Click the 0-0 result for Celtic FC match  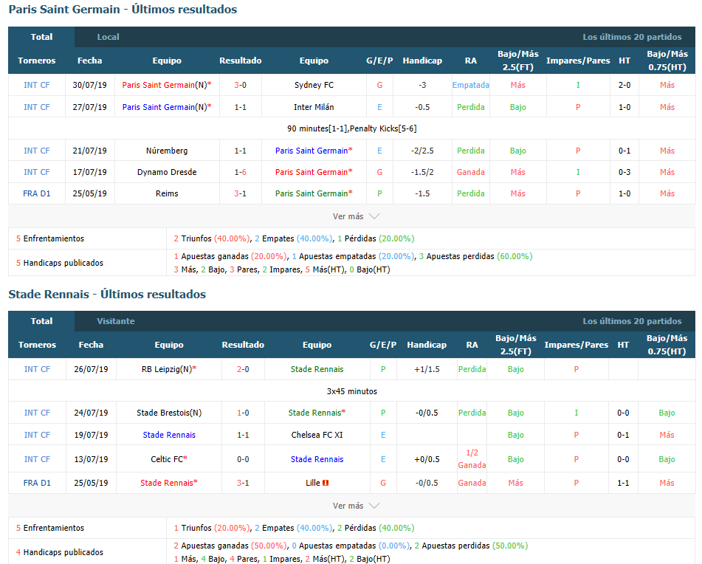point(243,459)
